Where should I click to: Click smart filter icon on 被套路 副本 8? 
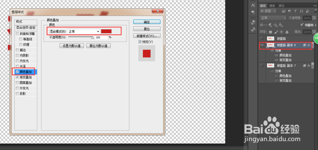[x=304, y=45]
